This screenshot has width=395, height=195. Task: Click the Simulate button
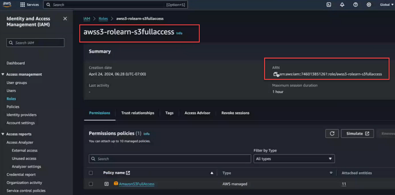pyautogui.click(x=357, y=133)
